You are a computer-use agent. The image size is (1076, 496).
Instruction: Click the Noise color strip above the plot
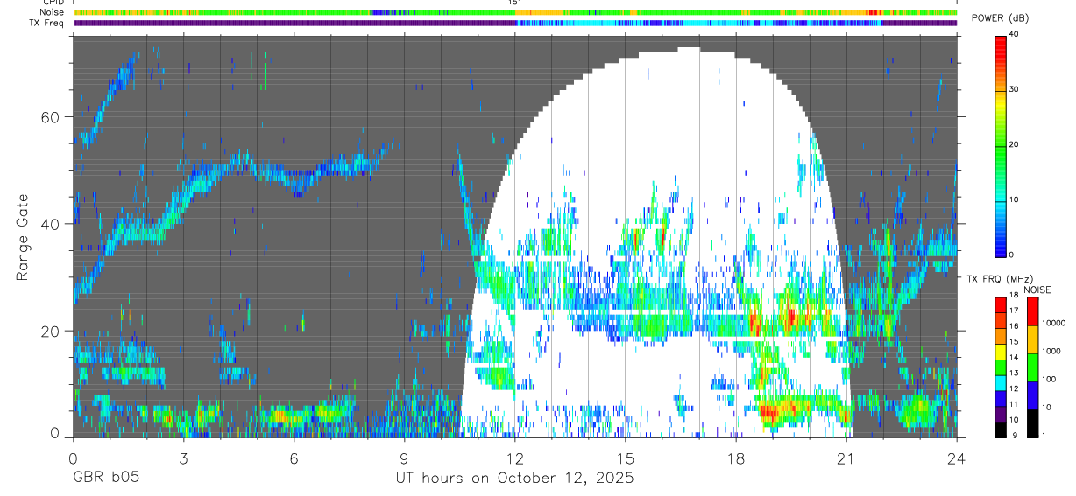514,12
